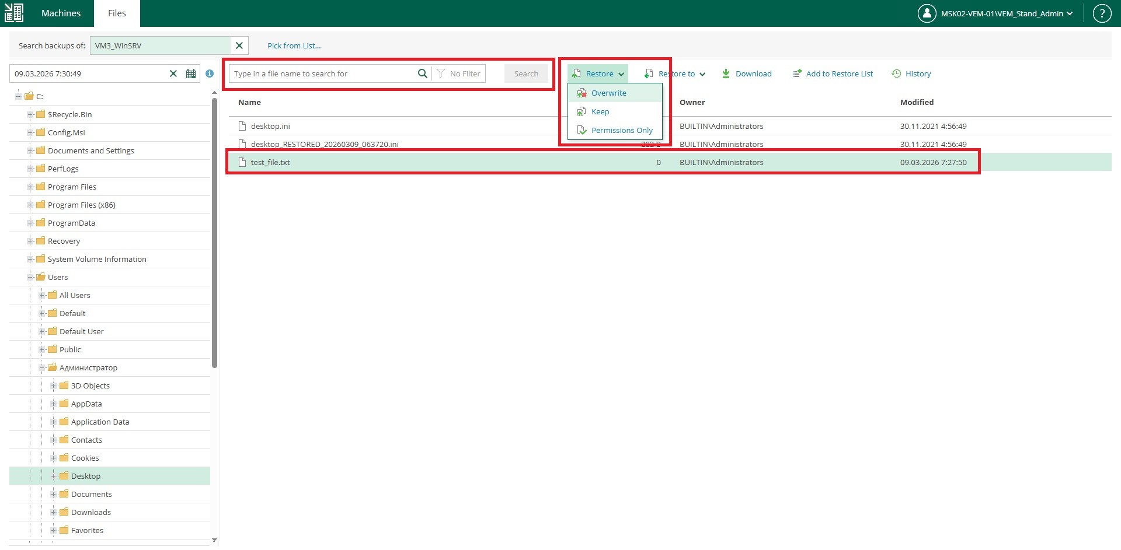Click the test_file.txt file icon
The image size is (1121, 550).
click(x=242, y=162)
